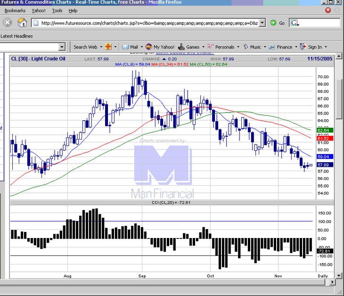The width and height of the screenshot is (344, 296).
Task: Expand the arrow beside the highlight icon
Action: 115,47
